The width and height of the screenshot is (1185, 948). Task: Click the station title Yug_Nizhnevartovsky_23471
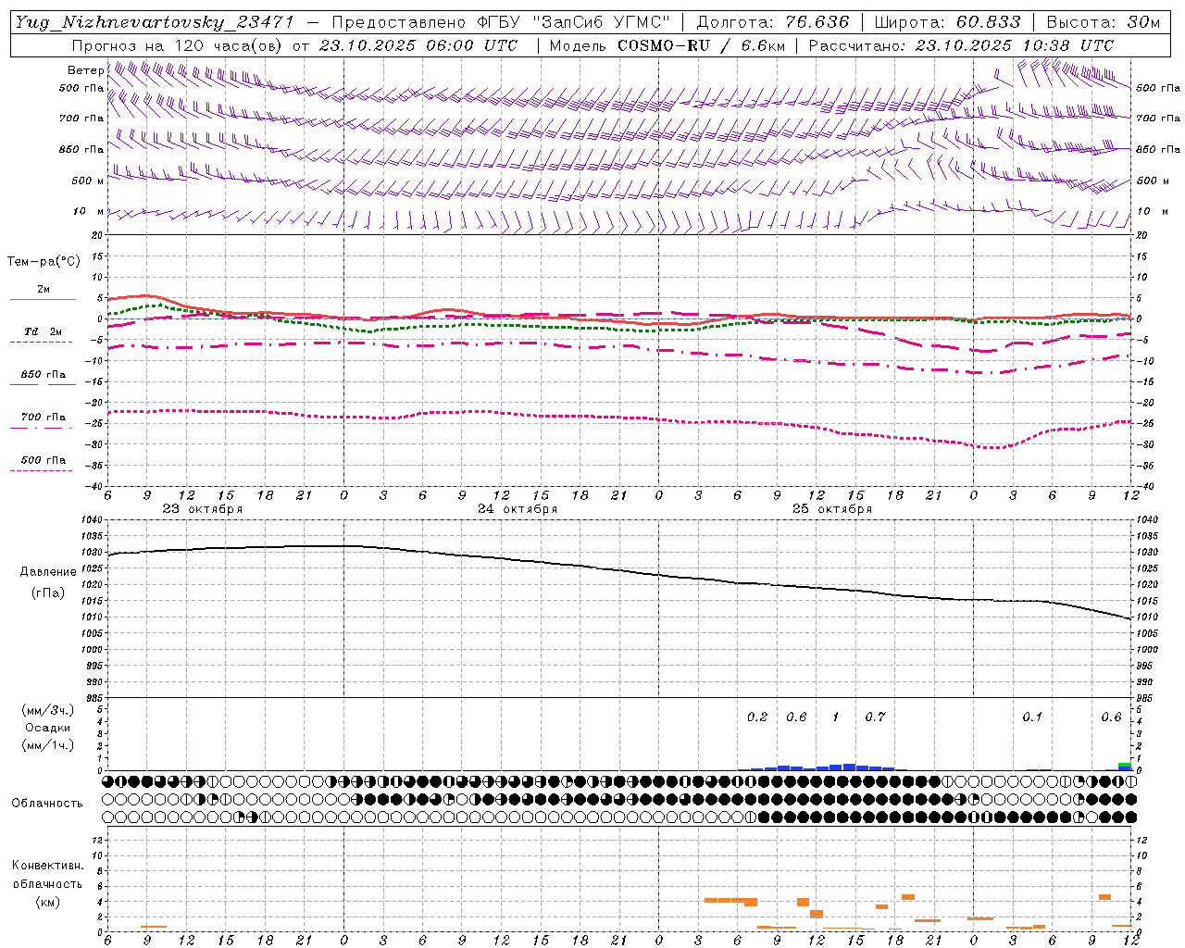(x=155, y=22)
